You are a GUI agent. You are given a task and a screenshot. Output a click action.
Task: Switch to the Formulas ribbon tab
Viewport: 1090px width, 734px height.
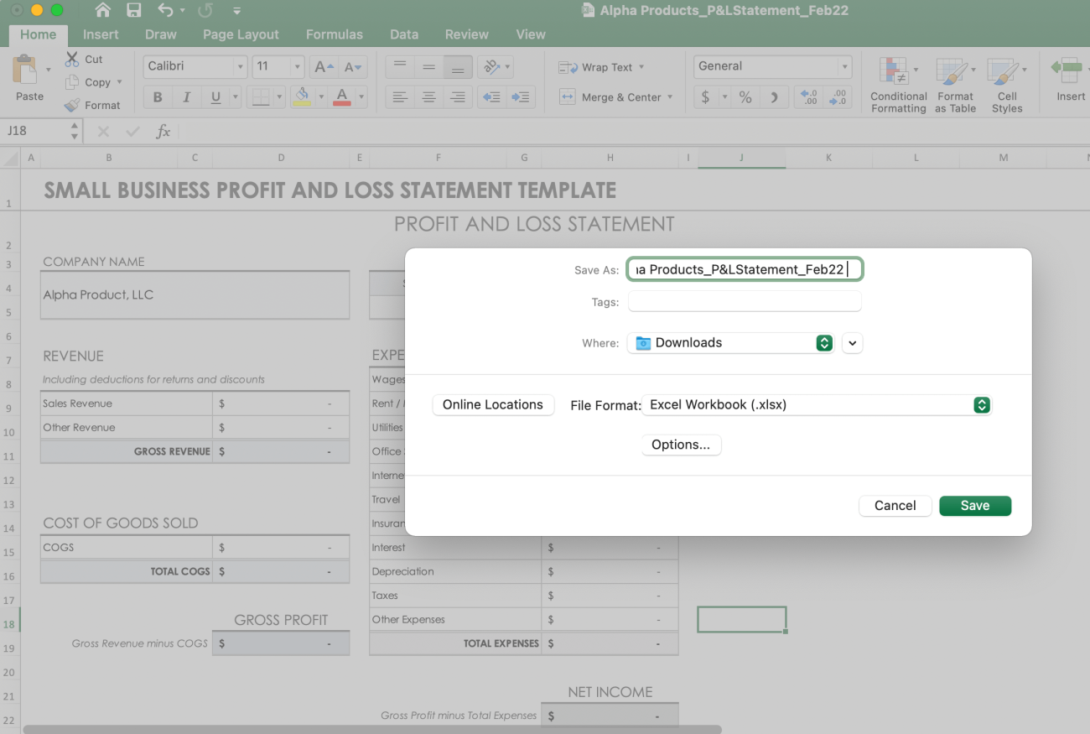pyautogui.click(x=334, y=34)
